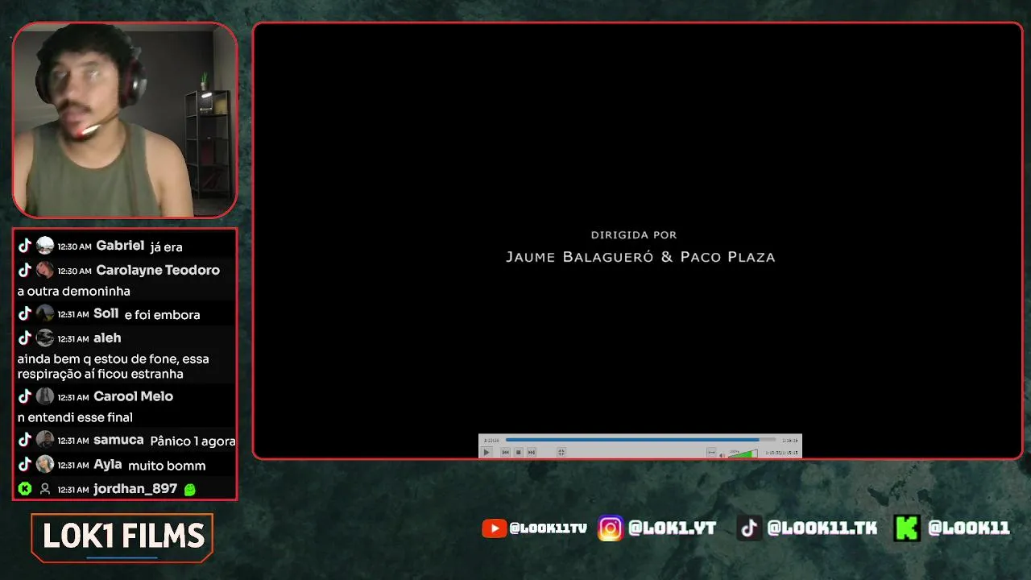The width and height of the screenshot is (1031, 580).
Task: Click Ayla's avatar in chat
Action: pos(45,464)
